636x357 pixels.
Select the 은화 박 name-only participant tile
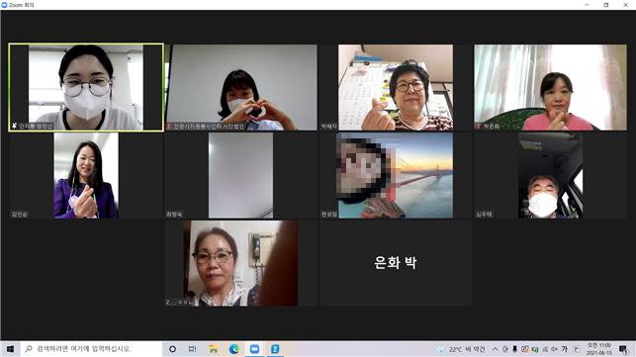396,263
